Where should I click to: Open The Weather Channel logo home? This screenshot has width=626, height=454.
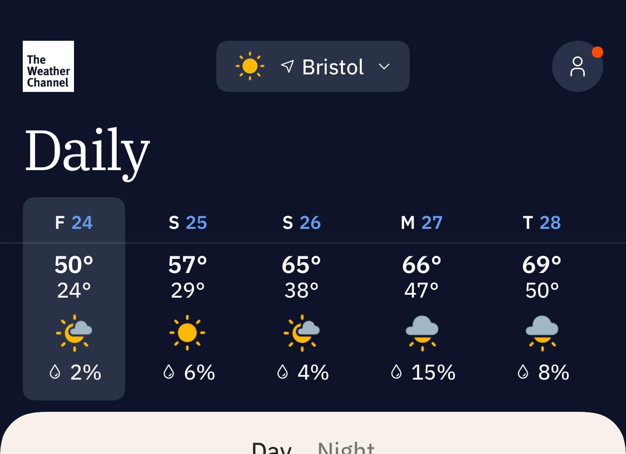click(48, 66)
